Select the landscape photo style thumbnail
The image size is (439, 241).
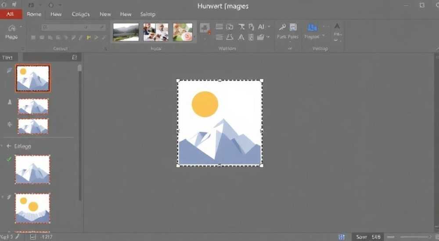click(126, 32)
